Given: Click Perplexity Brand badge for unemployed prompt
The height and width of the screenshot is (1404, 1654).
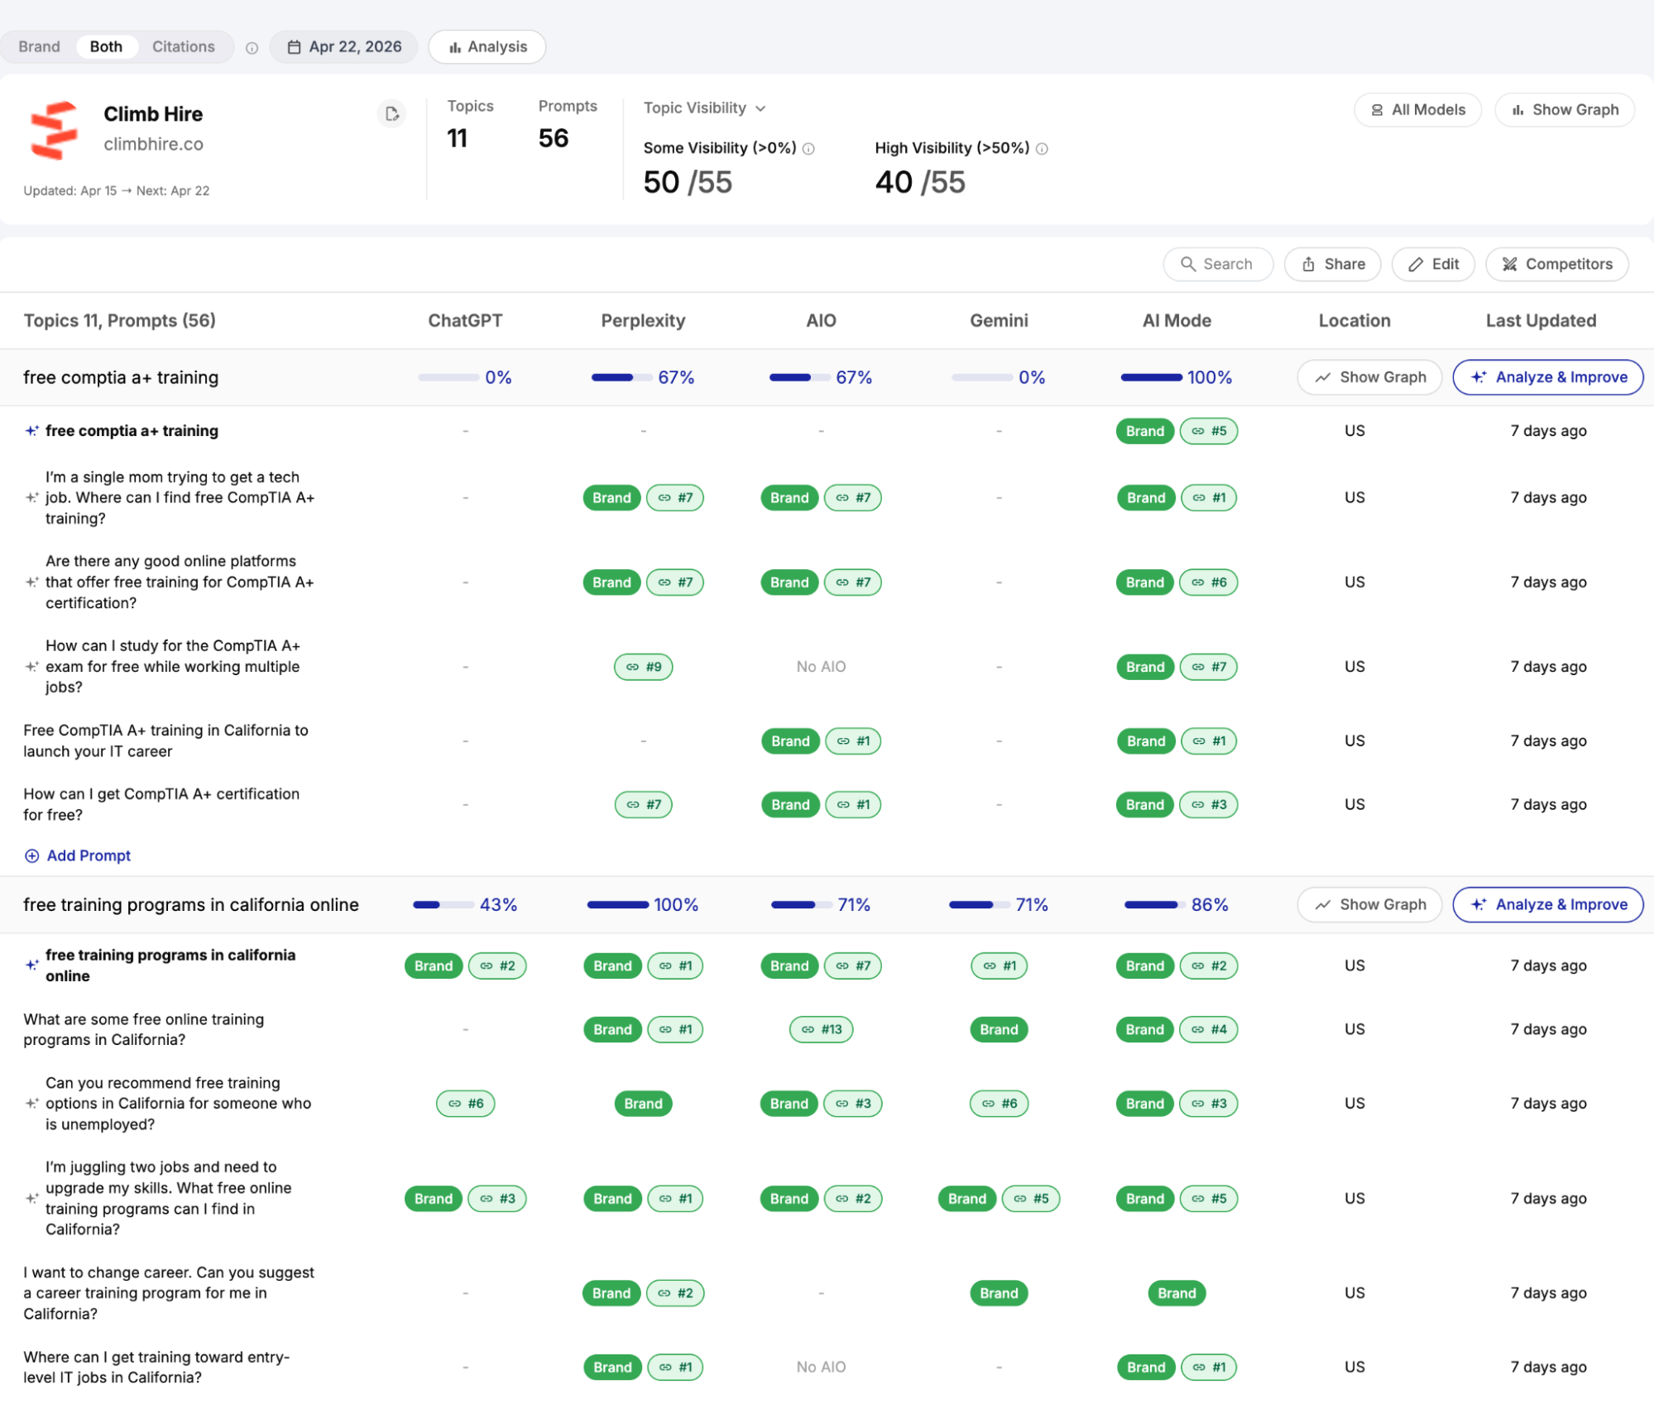Looking at the screenshot, I should point(643,1104).
